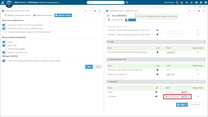Viewport: 208px width, 117px height.
Task: Click the Apply button
Action: coord(182,105)
